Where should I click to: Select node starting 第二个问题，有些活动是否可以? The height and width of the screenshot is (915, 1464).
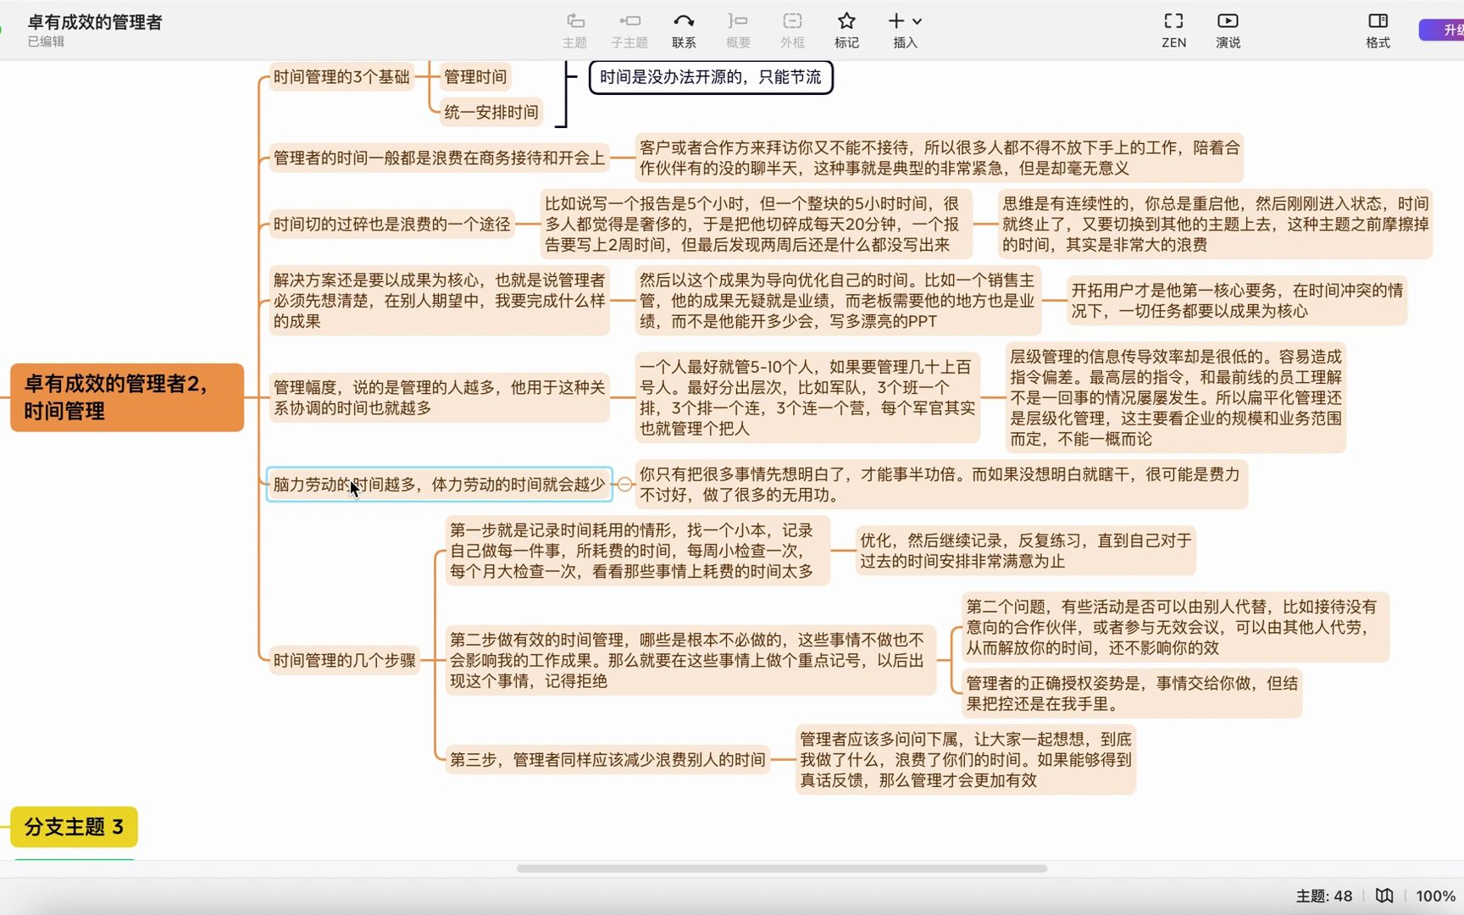click(1176, 627)
